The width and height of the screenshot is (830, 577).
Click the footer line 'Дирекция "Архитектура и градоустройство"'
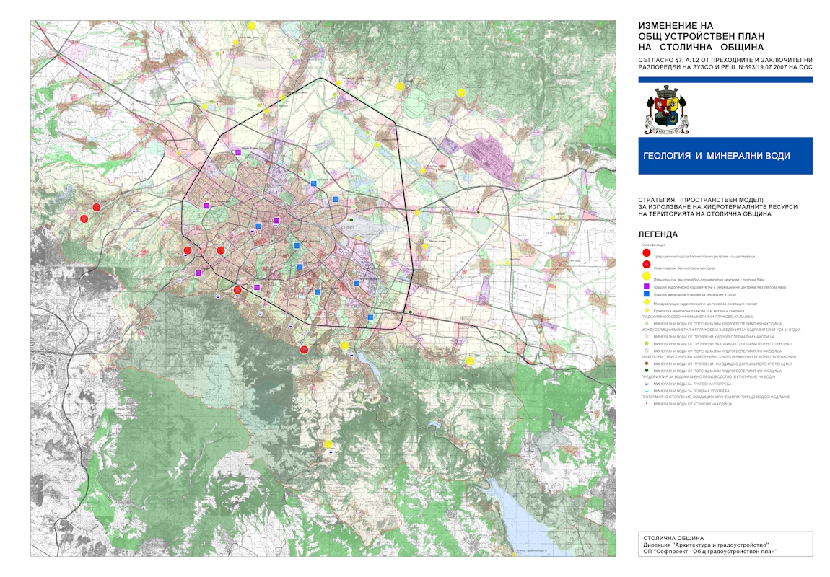[x=706, y=545]
